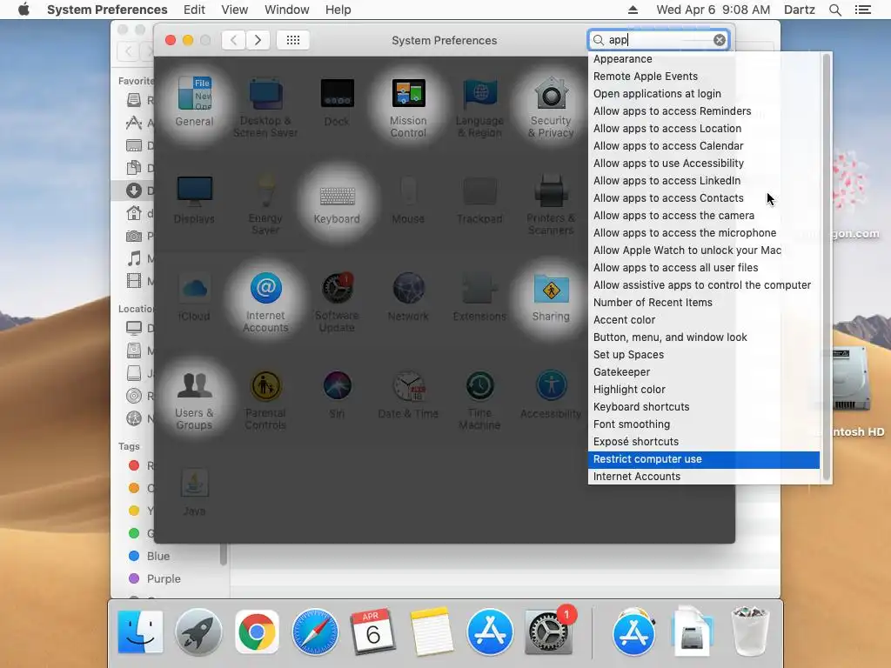Open Language & Region preferences
This screenshot has width=891, height=668.
click(x=479, y=107)
